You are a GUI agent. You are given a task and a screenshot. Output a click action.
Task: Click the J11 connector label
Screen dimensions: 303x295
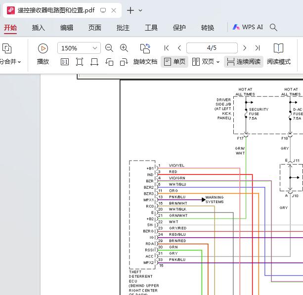[x=296, y=161]
